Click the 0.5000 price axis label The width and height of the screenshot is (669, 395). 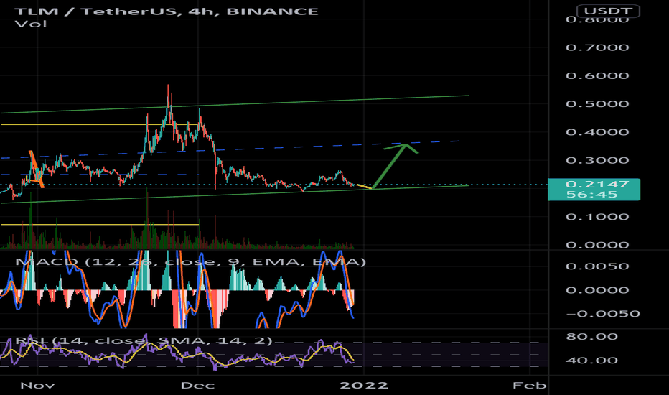(597, 103)
